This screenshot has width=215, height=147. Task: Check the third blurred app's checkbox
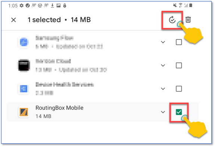(x=179, y=88)
